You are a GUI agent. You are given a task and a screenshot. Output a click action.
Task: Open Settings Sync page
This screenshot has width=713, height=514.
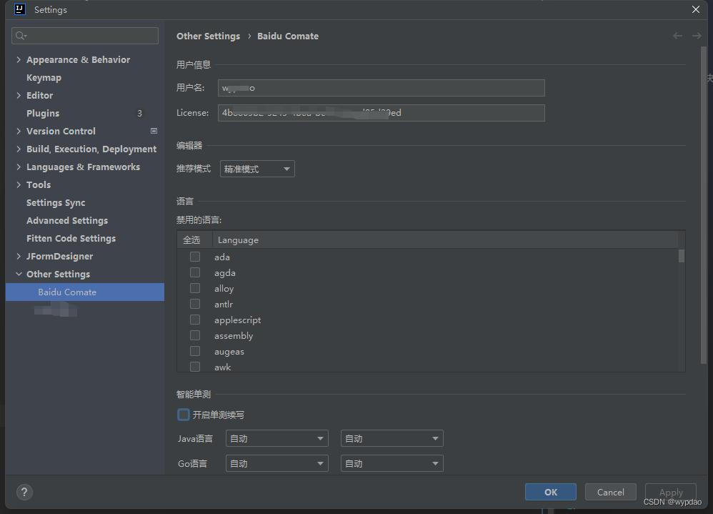56,202
